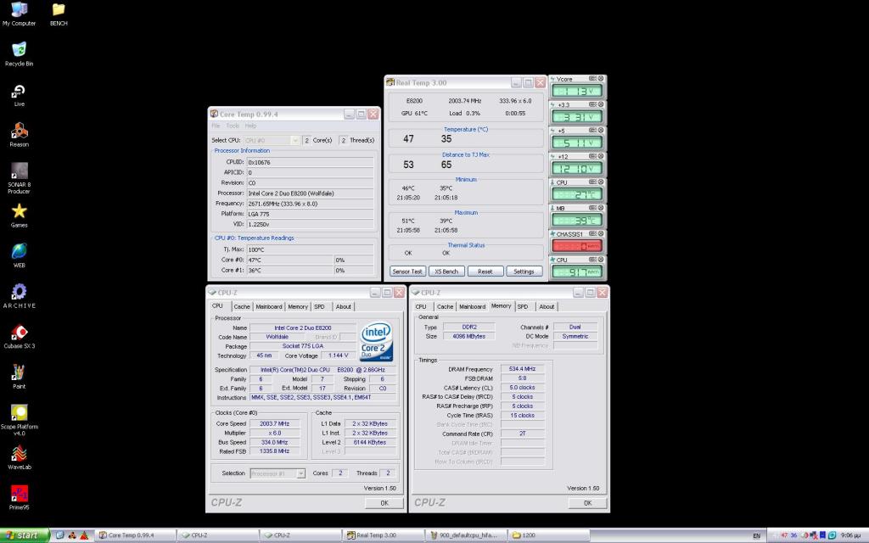Switch to CPU tab in right CPU-Z
The image size is (869, 543).
(x=421, y=306)
